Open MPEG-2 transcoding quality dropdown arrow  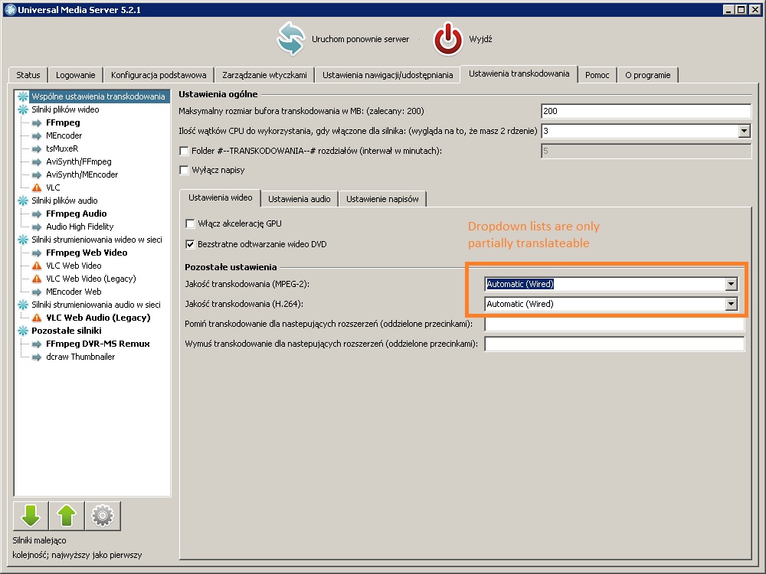pyautogui.click(x=731, y=284)
